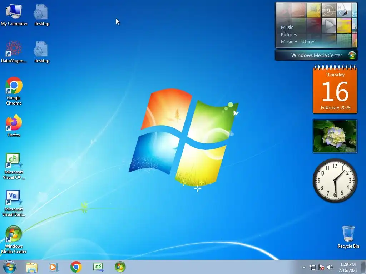Choose Music in the Media Center gadget
366x274 pixels.
pos(287,27)
